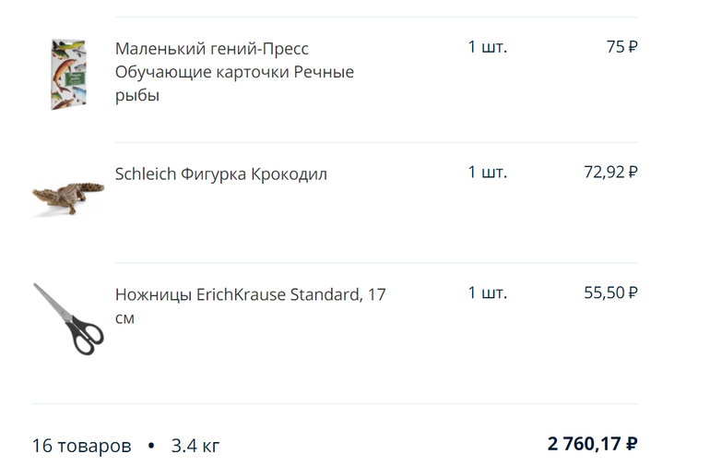Select the crocodile figure quantity 1 шт.
This screenshot has height=466, width=710.
coord(487,173)
